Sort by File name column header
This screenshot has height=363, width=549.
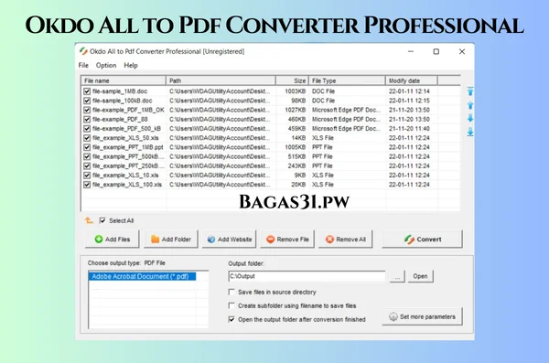124,80
